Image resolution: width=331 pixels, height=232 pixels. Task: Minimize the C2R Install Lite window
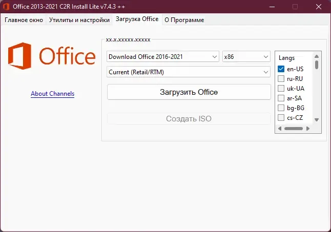pos(272,7)
